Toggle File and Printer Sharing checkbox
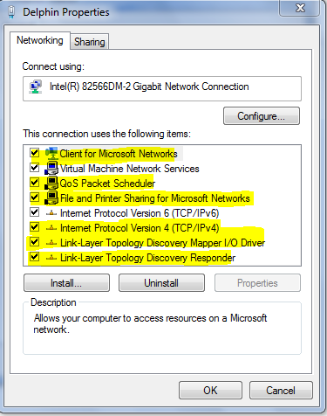The image size is (327, 416). coord(35,198)
